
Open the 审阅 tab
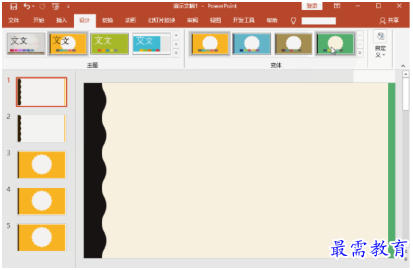[x=192, y=20]
